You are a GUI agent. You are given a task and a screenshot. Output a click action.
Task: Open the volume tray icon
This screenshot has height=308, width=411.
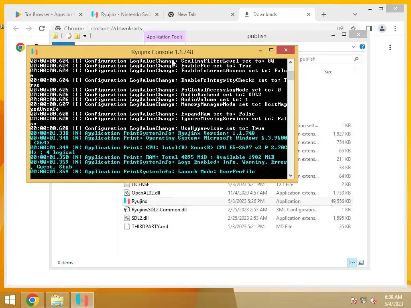coord(373,300)
